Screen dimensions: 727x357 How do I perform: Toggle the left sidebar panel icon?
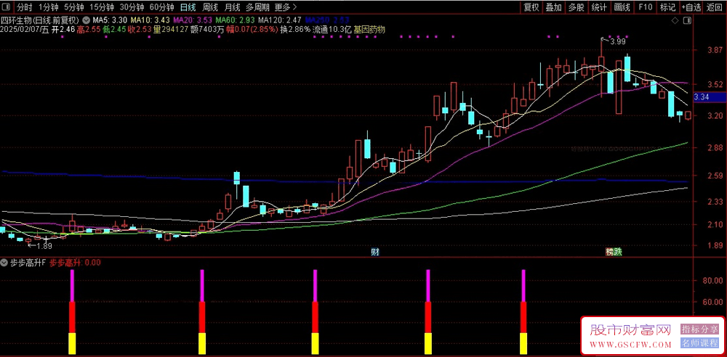tap(7, 7)
